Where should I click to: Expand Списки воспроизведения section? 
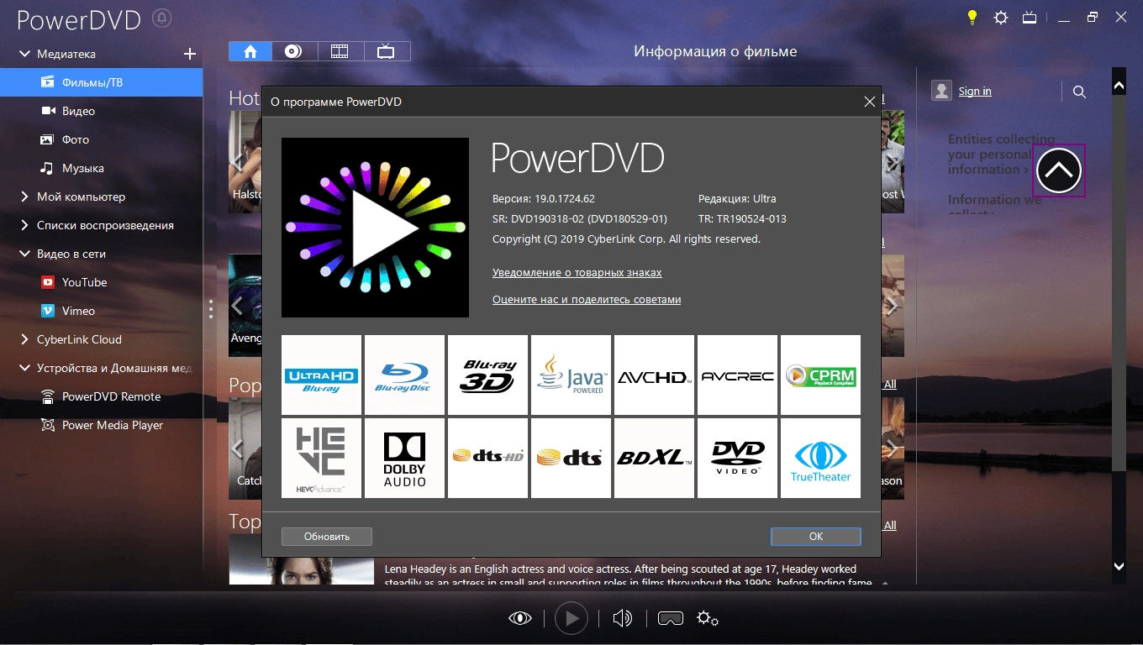pos(24,225)
